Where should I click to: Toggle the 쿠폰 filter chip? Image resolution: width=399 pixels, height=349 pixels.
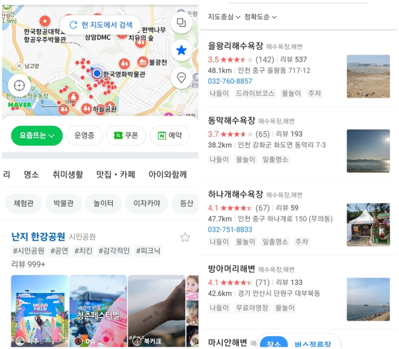pos(126,135)
